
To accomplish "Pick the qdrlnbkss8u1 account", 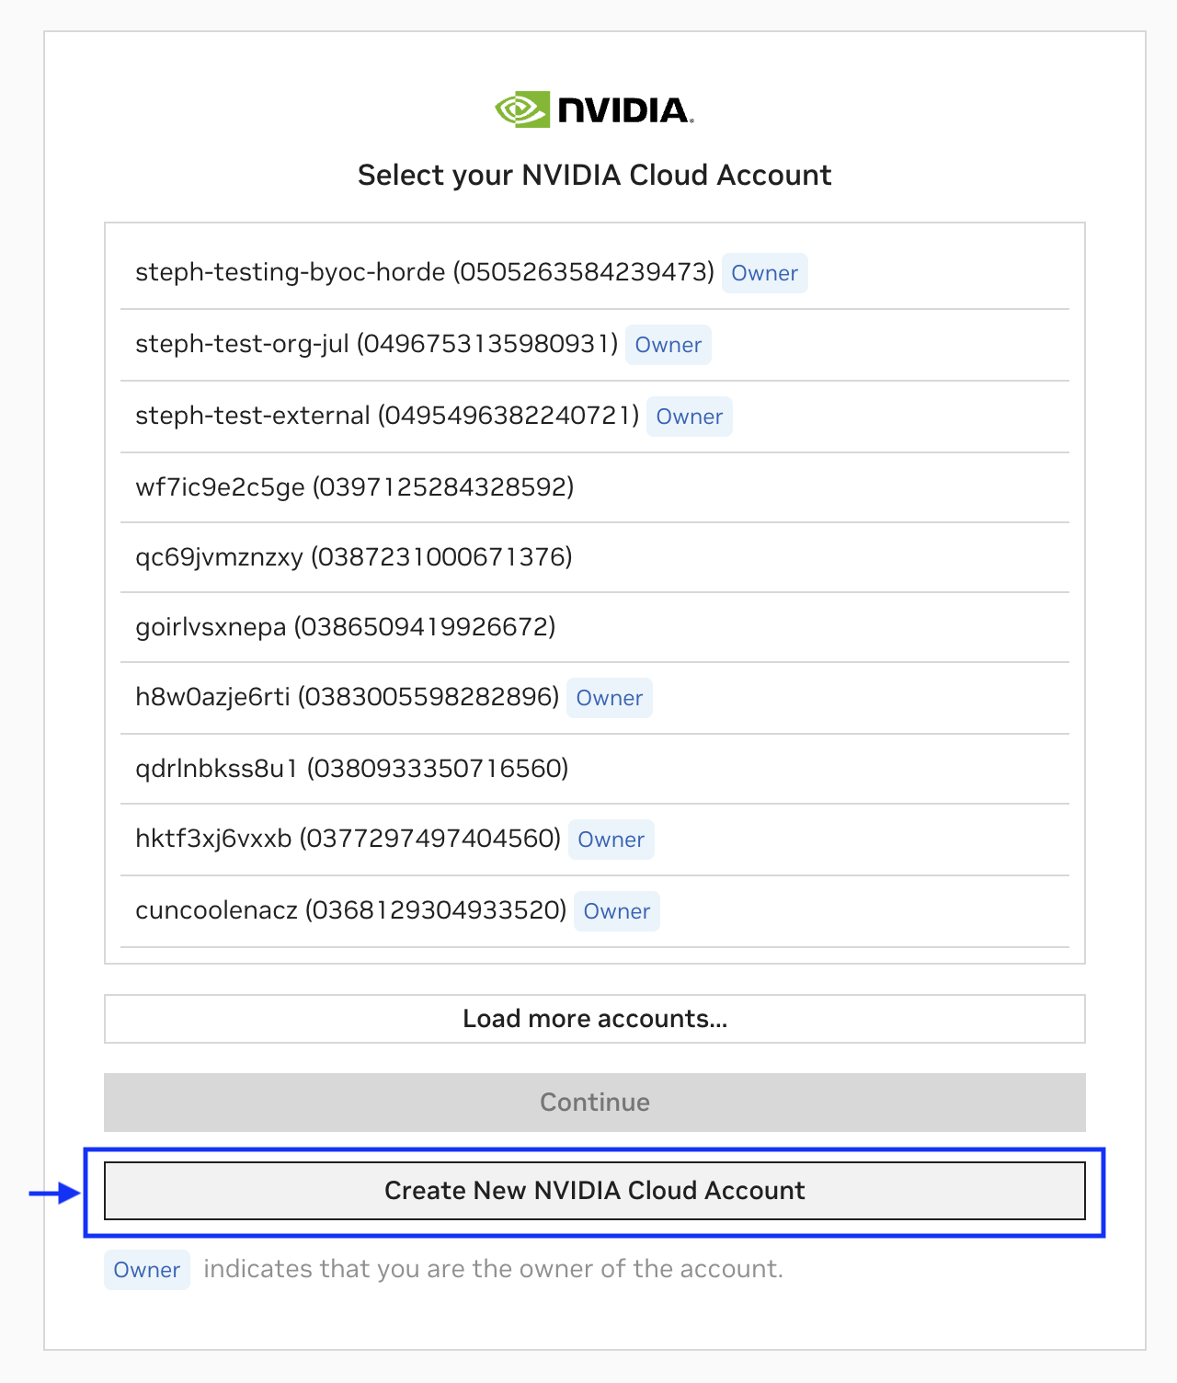I will [x=351, y=768].
